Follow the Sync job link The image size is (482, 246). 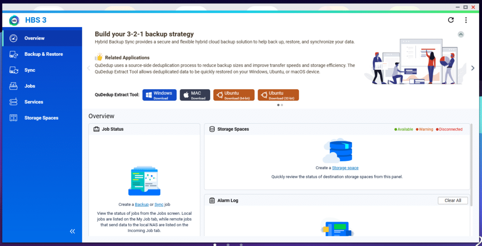pyautogui.click(x=159, y=205)
